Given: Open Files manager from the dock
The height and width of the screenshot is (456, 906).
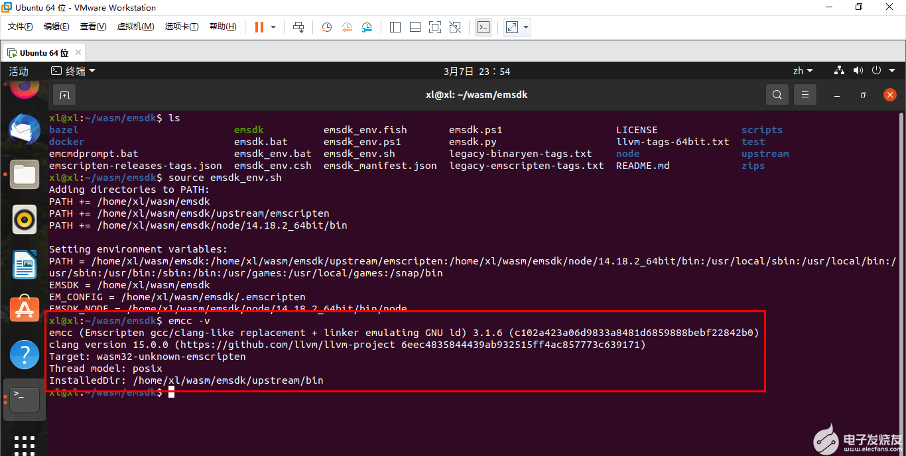Looking at the screenshot, I should pyautogui.click(x=25, y=174).
